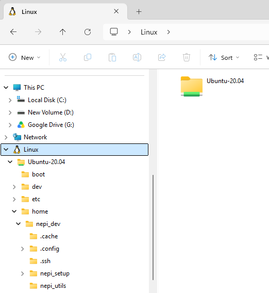Click Linux in the address bar breadcrumb
This screenshot has height=293, width=269.
(x=149, y=32)
